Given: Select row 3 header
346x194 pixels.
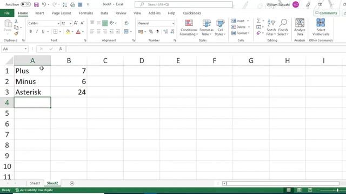Looking at the screenshot, I should 7,92.
